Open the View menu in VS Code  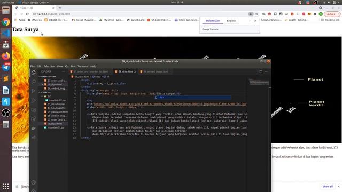tap(60, 66)
